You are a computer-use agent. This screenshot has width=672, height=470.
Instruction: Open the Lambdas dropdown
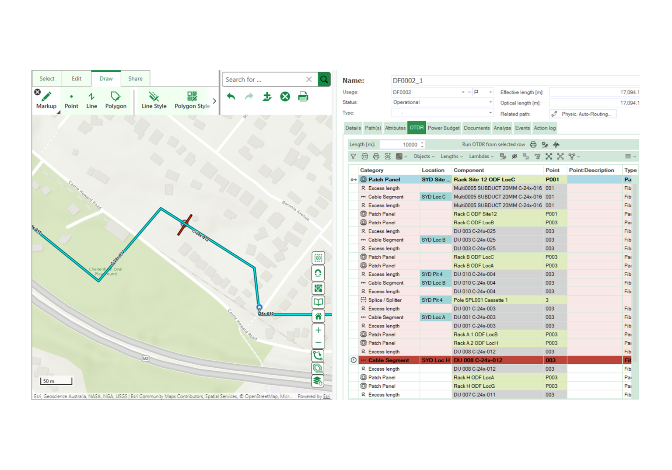click(x=481, y=157)
